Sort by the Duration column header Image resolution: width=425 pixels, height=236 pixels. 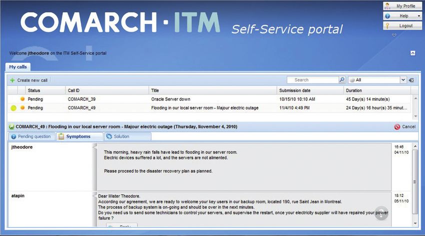coord(377,90)
